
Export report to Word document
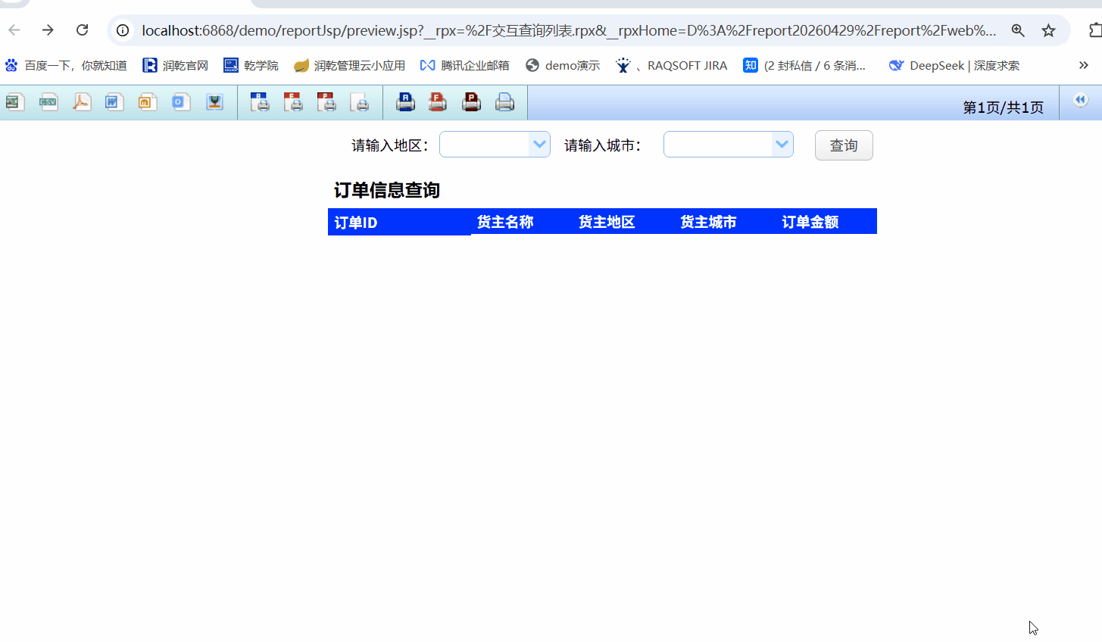click(x=114, y=101)
